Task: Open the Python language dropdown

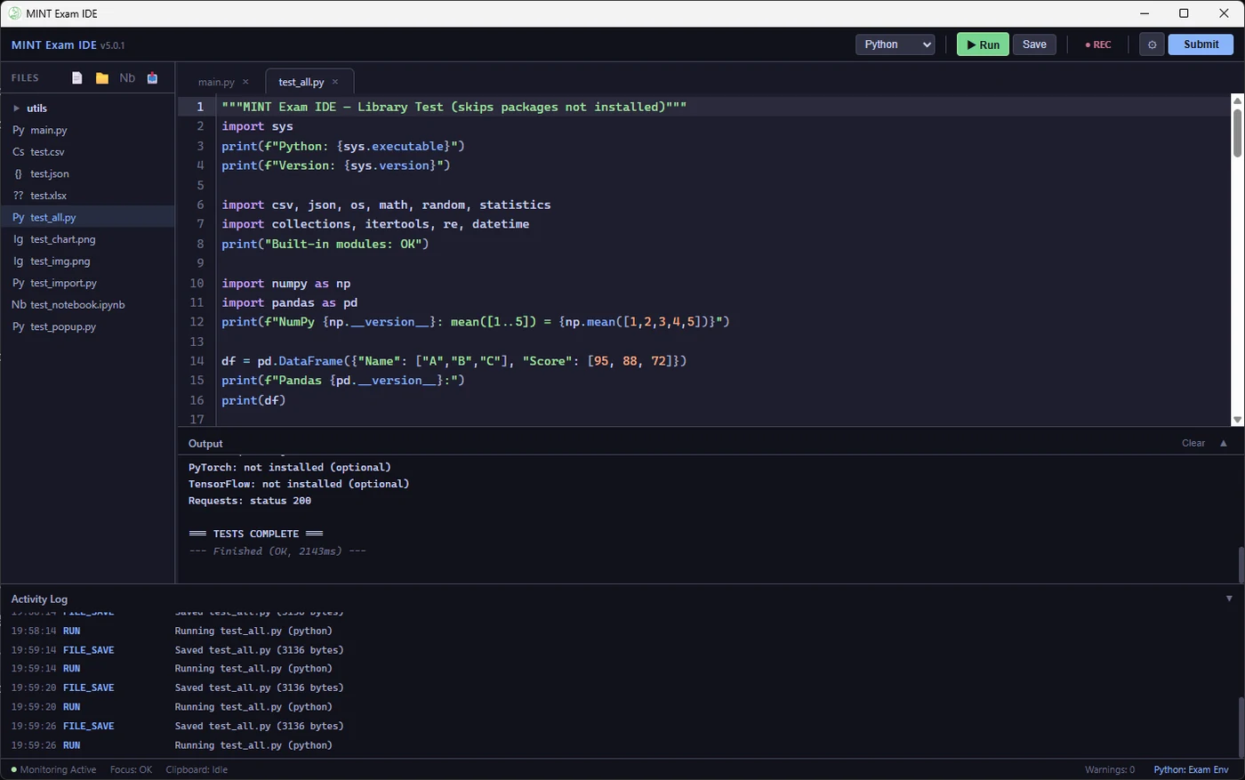Action: (896, 44)
